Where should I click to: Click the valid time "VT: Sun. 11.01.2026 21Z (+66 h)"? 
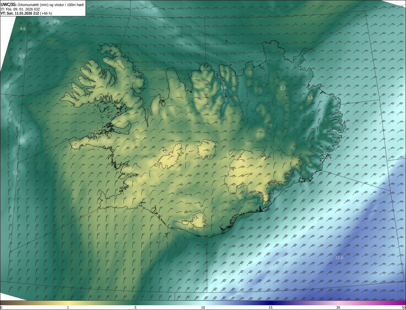pyautogui.click(x=26, y=13)
